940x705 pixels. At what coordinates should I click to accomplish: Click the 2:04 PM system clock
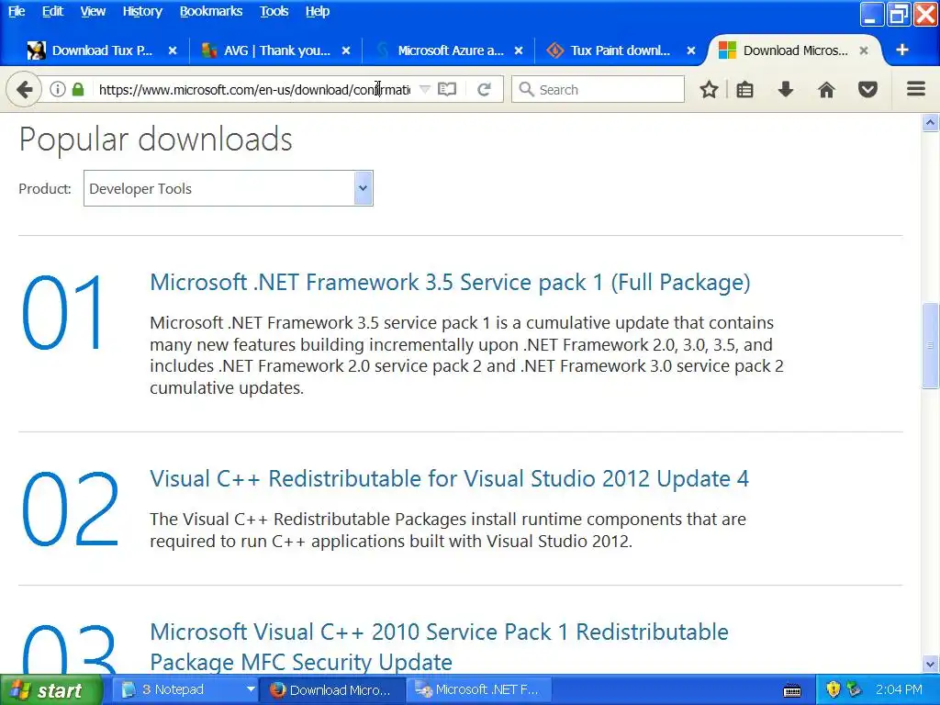tap(898, 690)
